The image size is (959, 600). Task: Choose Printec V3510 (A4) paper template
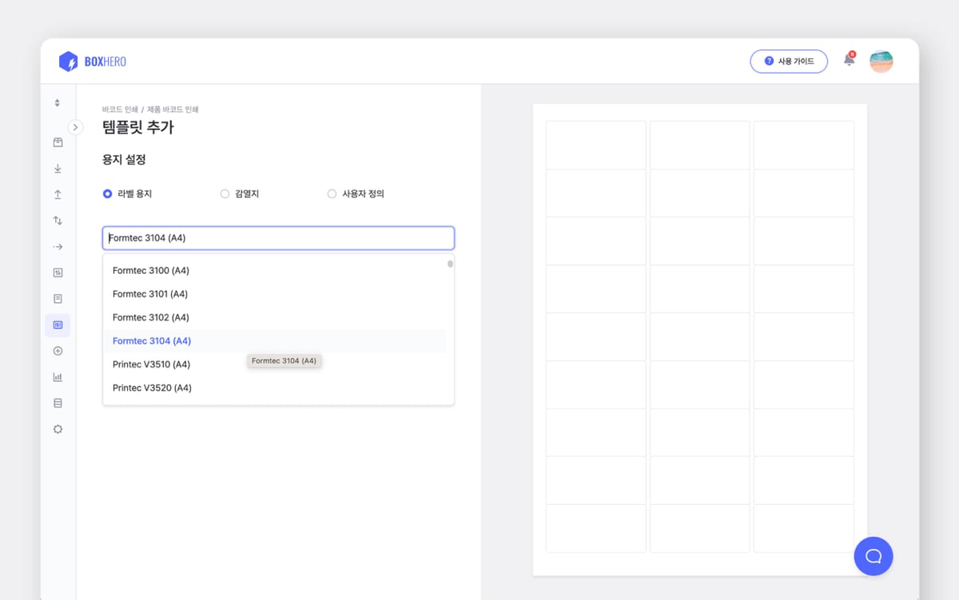tap(152, 364)
